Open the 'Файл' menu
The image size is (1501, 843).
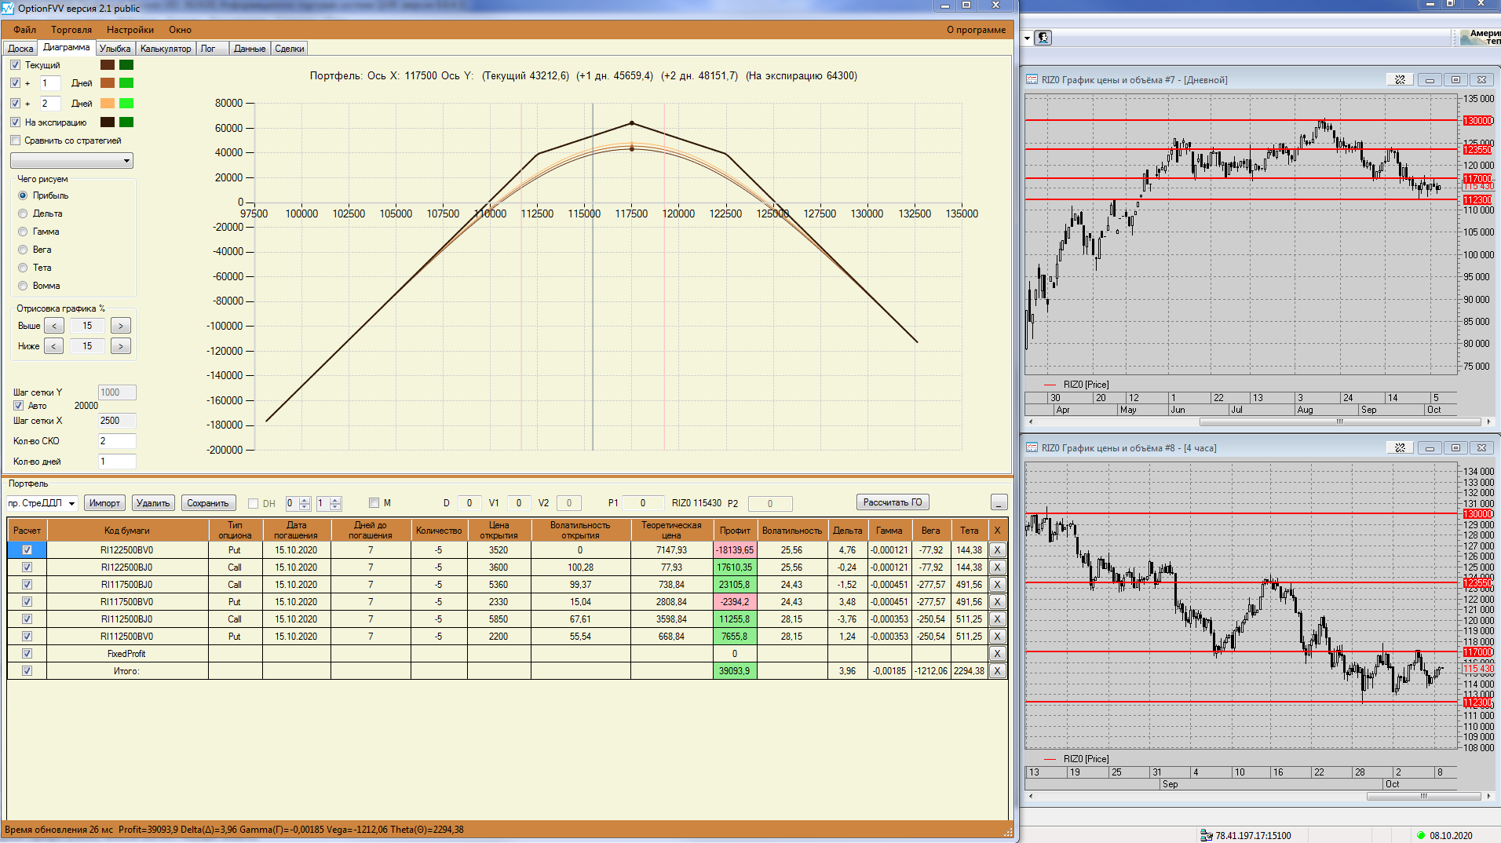click(x=24, y=30)
